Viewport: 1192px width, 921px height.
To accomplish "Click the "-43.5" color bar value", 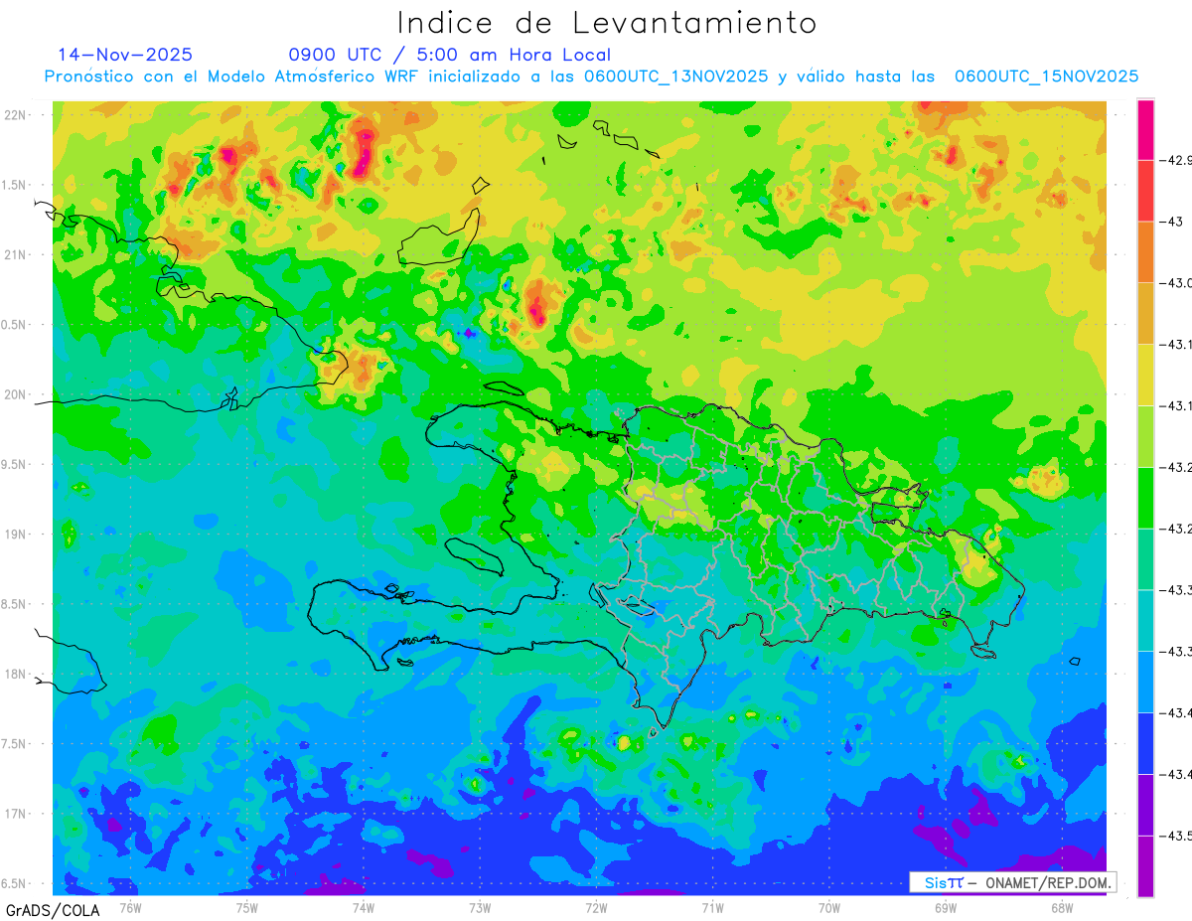I will (x=1176, y=836).
